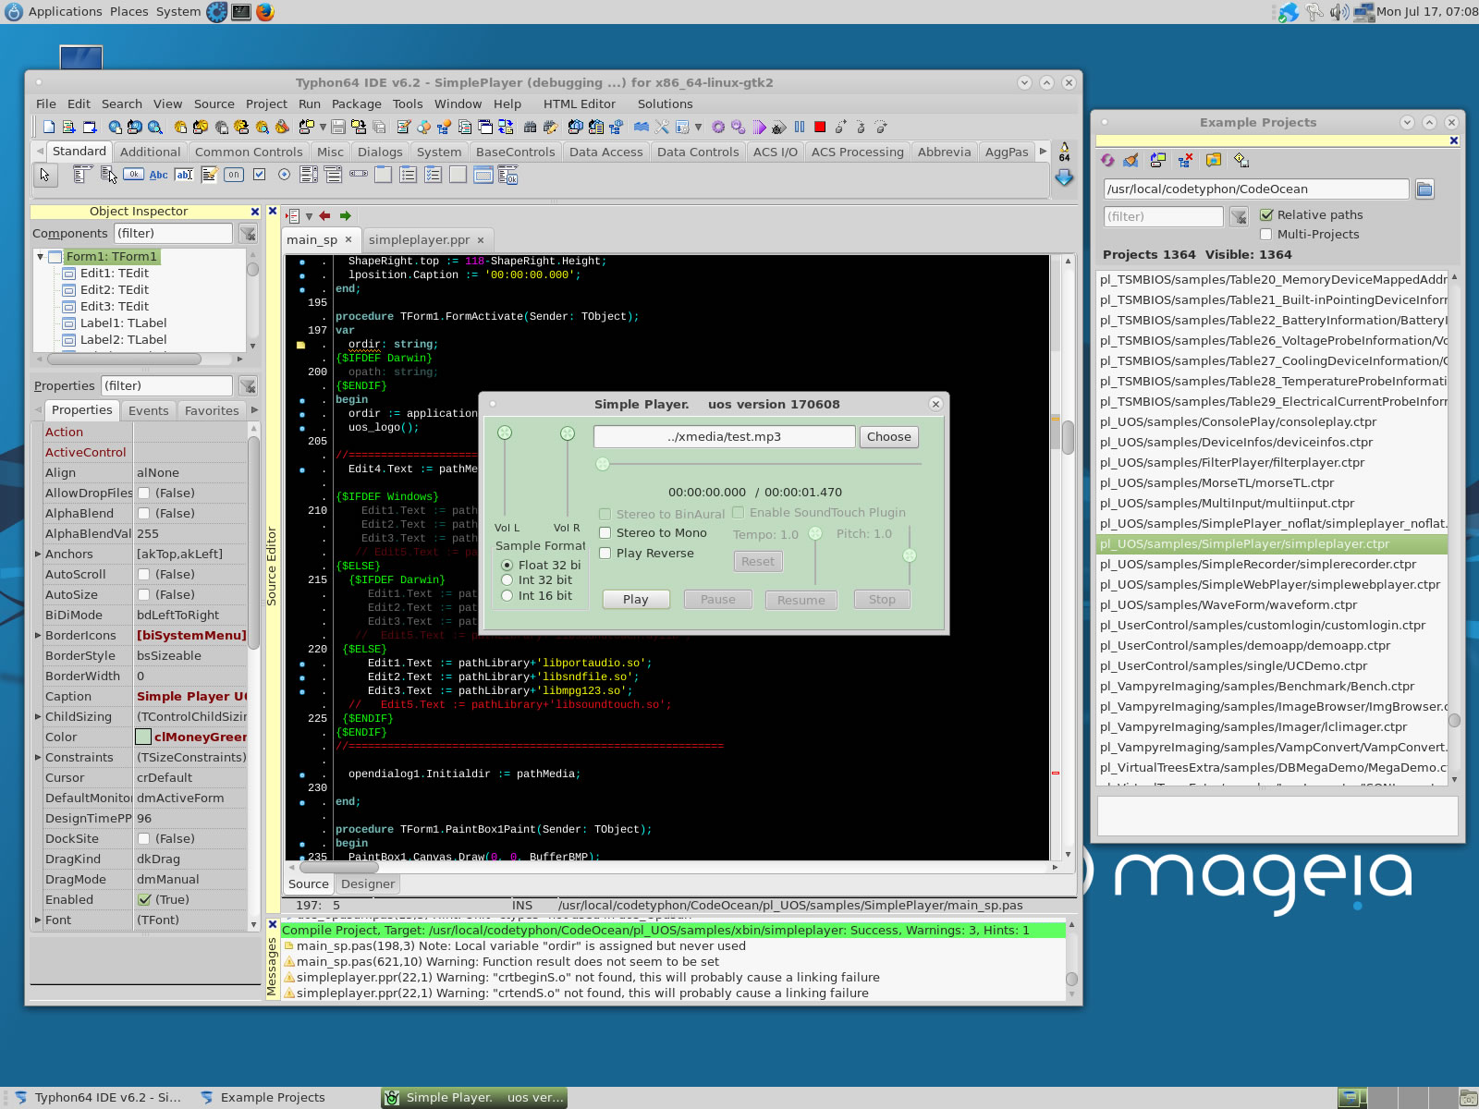Open the editor history dropdown arrow
1479x1109 pixels.
(x=309, y=216)
